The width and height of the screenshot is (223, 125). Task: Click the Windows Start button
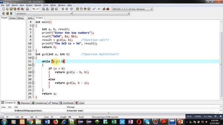[4, 122]
